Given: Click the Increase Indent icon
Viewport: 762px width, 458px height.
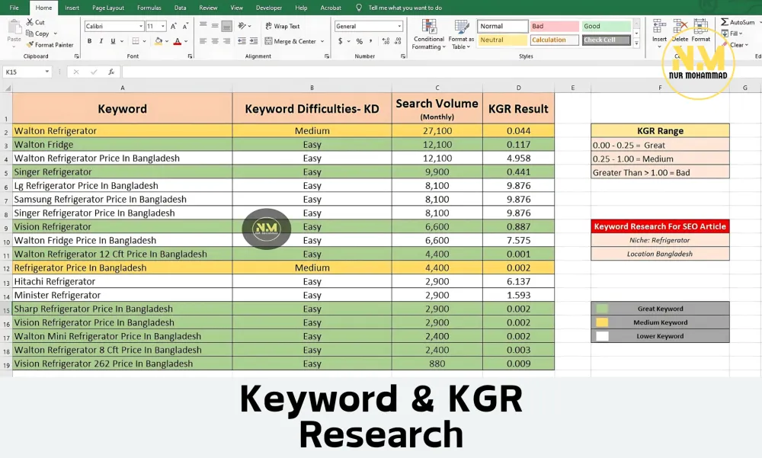Looking at the screenshot, I should click(254, 41).
